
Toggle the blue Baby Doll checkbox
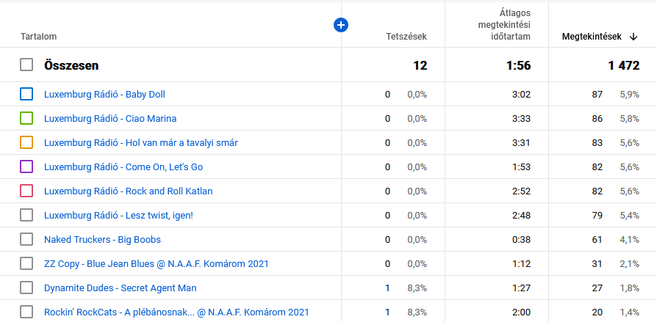click(x=26, y=94)
